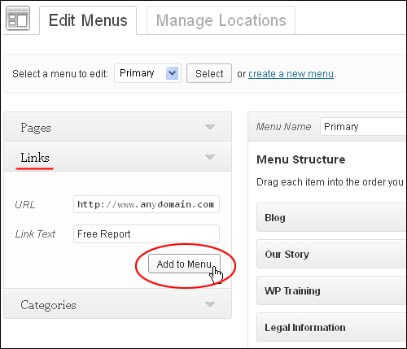
Task: Select the Legal Information menu item
Action: [x=331, y=327]
